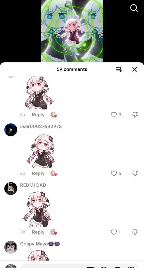Open sticker image in REDMI DAD's comment

click(x=37, y=209)
